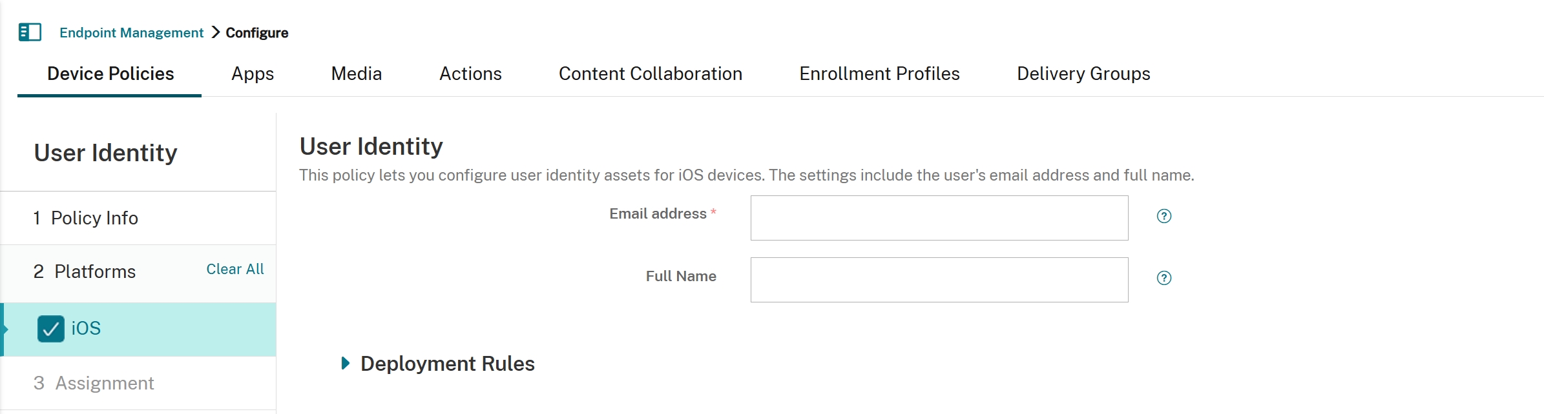
Task: Select the Platforms step
Action: pyautogui.click(x=94, y=271)
